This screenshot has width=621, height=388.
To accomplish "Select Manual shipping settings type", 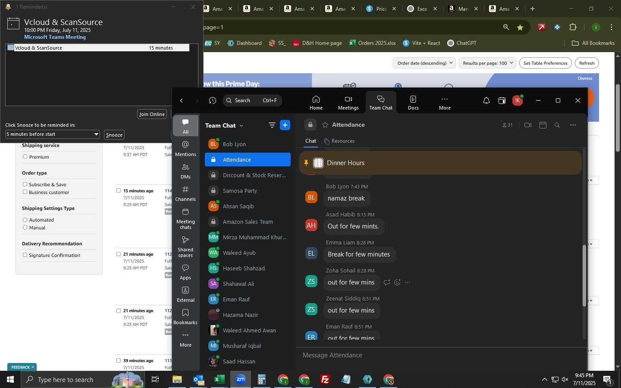I will click(x=25, y=227).
